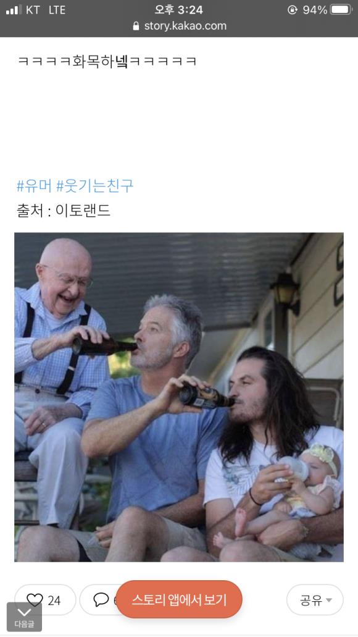This screenshot has width=358, height=637.
Task: Open comments via speech bubble icon
Action: click(x=101, y=600)
